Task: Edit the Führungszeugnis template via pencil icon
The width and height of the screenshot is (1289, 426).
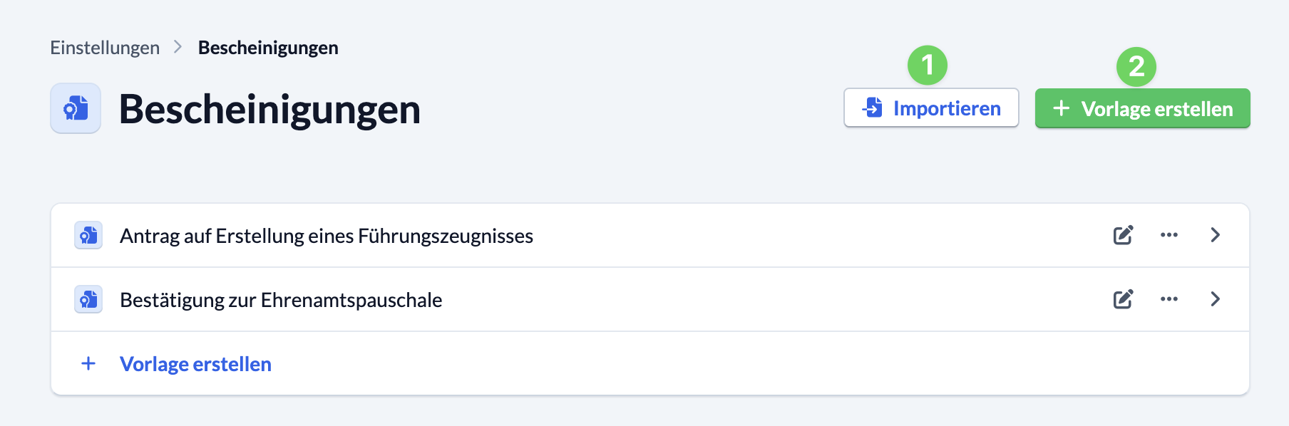Action: tap(1124, 235)
